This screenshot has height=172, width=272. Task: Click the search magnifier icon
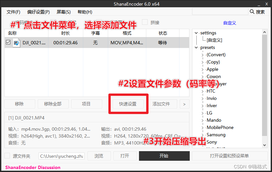coord(252,12)
